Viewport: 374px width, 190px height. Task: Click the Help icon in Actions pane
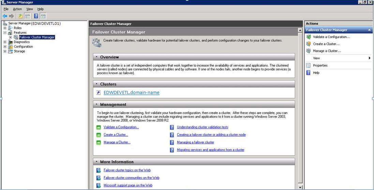[x=309, y=73]
